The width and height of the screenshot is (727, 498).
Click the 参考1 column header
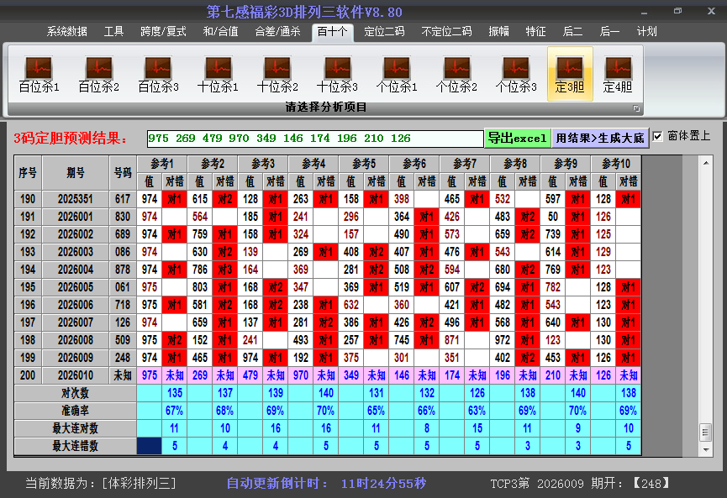pos(162,163)
